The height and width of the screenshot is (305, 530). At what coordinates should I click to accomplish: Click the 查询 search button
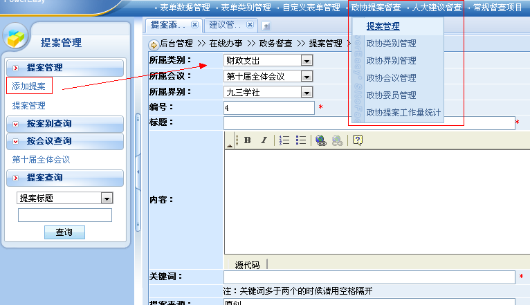[x=64, y=232]
